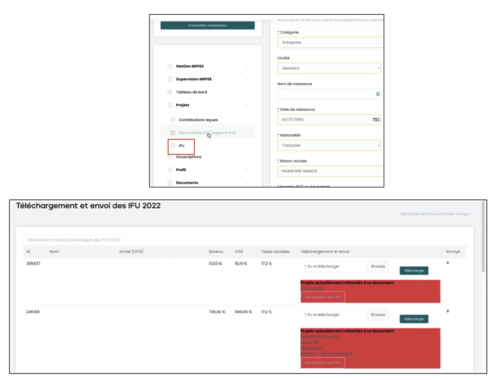Open Contributions reçues menu item
Image resolution: width=493 pixels, height=380 pixels.
[198, 120]
